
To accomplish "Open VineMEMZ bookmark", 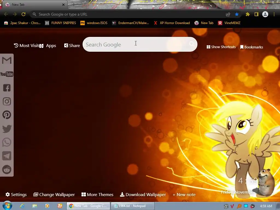I will pos(229,23).
